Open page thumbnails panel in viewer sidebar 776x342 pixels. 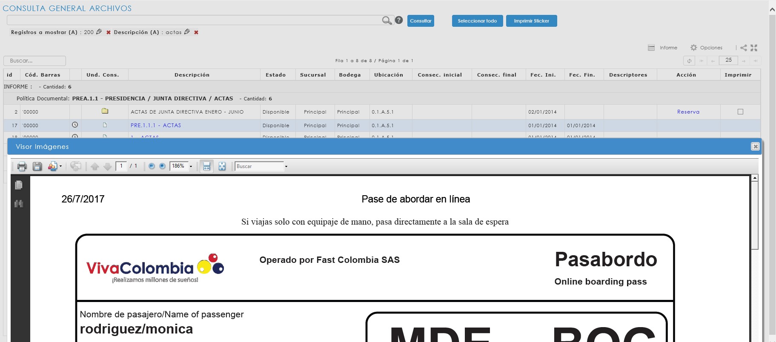coord(19,185)
